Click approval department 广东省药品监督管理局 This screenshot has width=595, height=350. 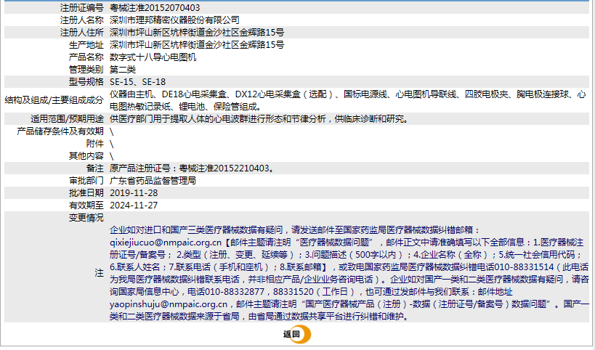(153, 181)
